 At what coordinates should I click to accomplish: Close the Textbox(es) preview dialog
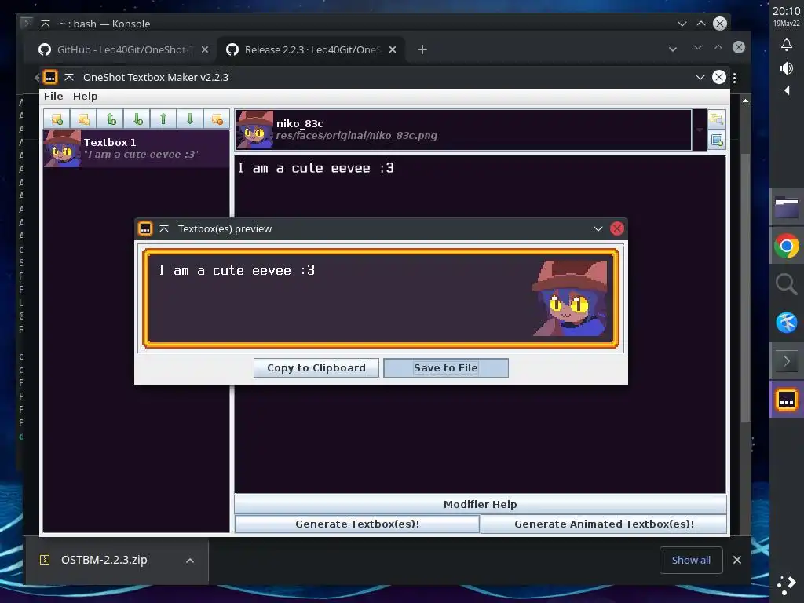point(617,228)
